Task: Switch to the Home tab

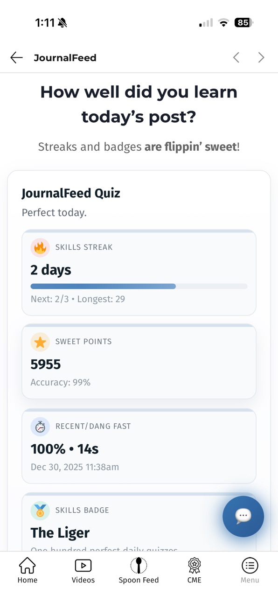Action: [x=28, y=571]
